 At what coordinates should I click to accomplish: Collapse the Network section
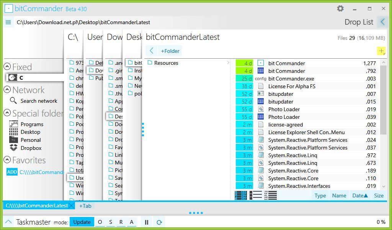pos(7,90)
